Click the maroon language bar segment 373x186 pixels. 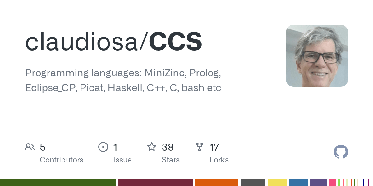pos(155,182)
